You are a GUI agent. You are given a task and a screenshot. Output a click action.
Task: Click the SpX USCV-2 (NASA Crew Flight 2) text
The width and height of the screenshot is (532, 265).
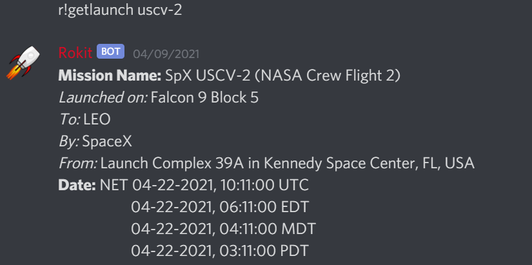coord(282,76)
